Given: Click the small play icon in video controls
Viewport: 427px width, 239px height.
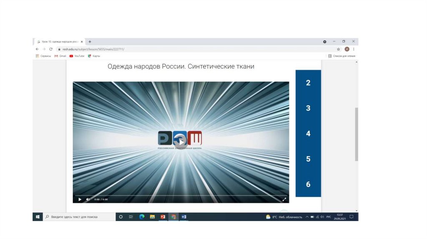Looking at the screenshot, I should click(80, 199).
